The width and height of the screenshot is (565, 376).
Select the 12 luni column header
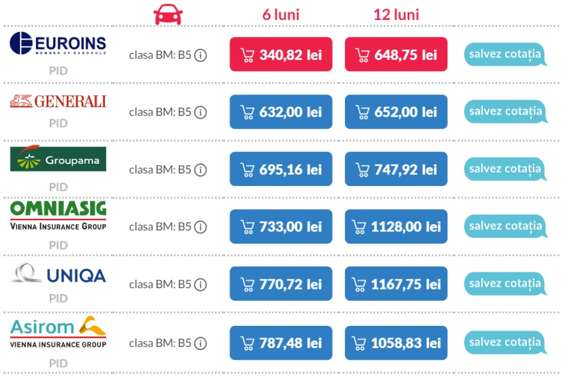[396, 15]
